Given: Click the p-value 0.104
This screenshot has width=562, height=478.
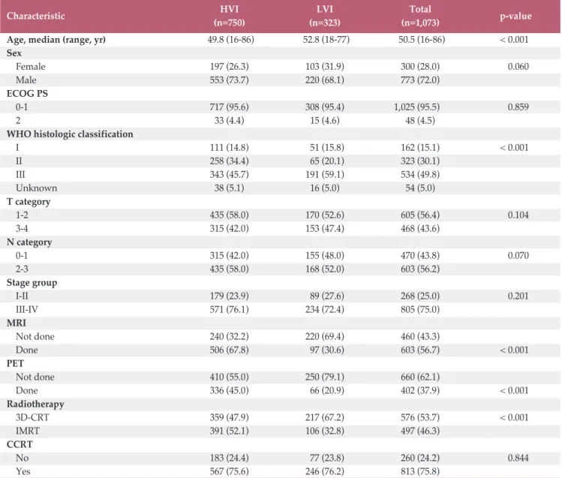Looking at the screenshot, I should 518,215.
